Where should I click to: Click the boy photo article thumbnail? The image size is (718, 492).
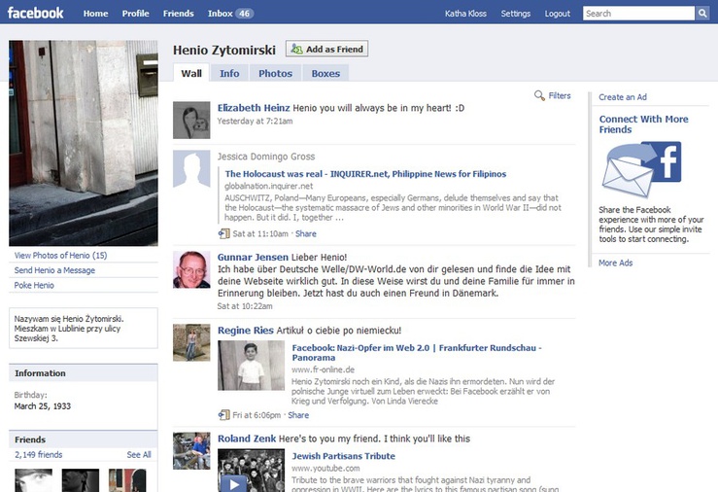coord(251,366)
